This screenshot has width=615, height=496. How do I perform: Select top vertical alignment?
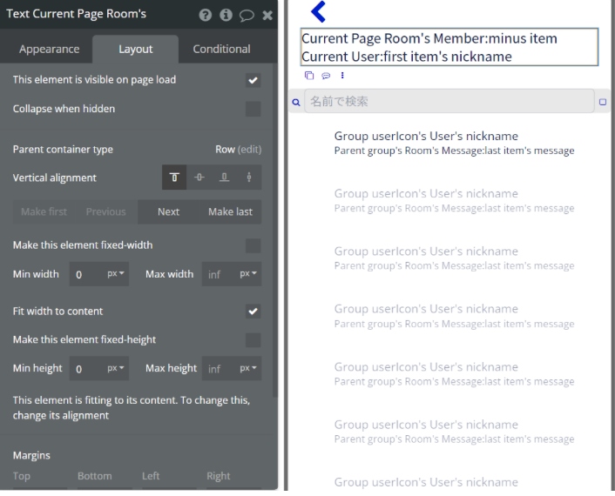pos(174,178)
